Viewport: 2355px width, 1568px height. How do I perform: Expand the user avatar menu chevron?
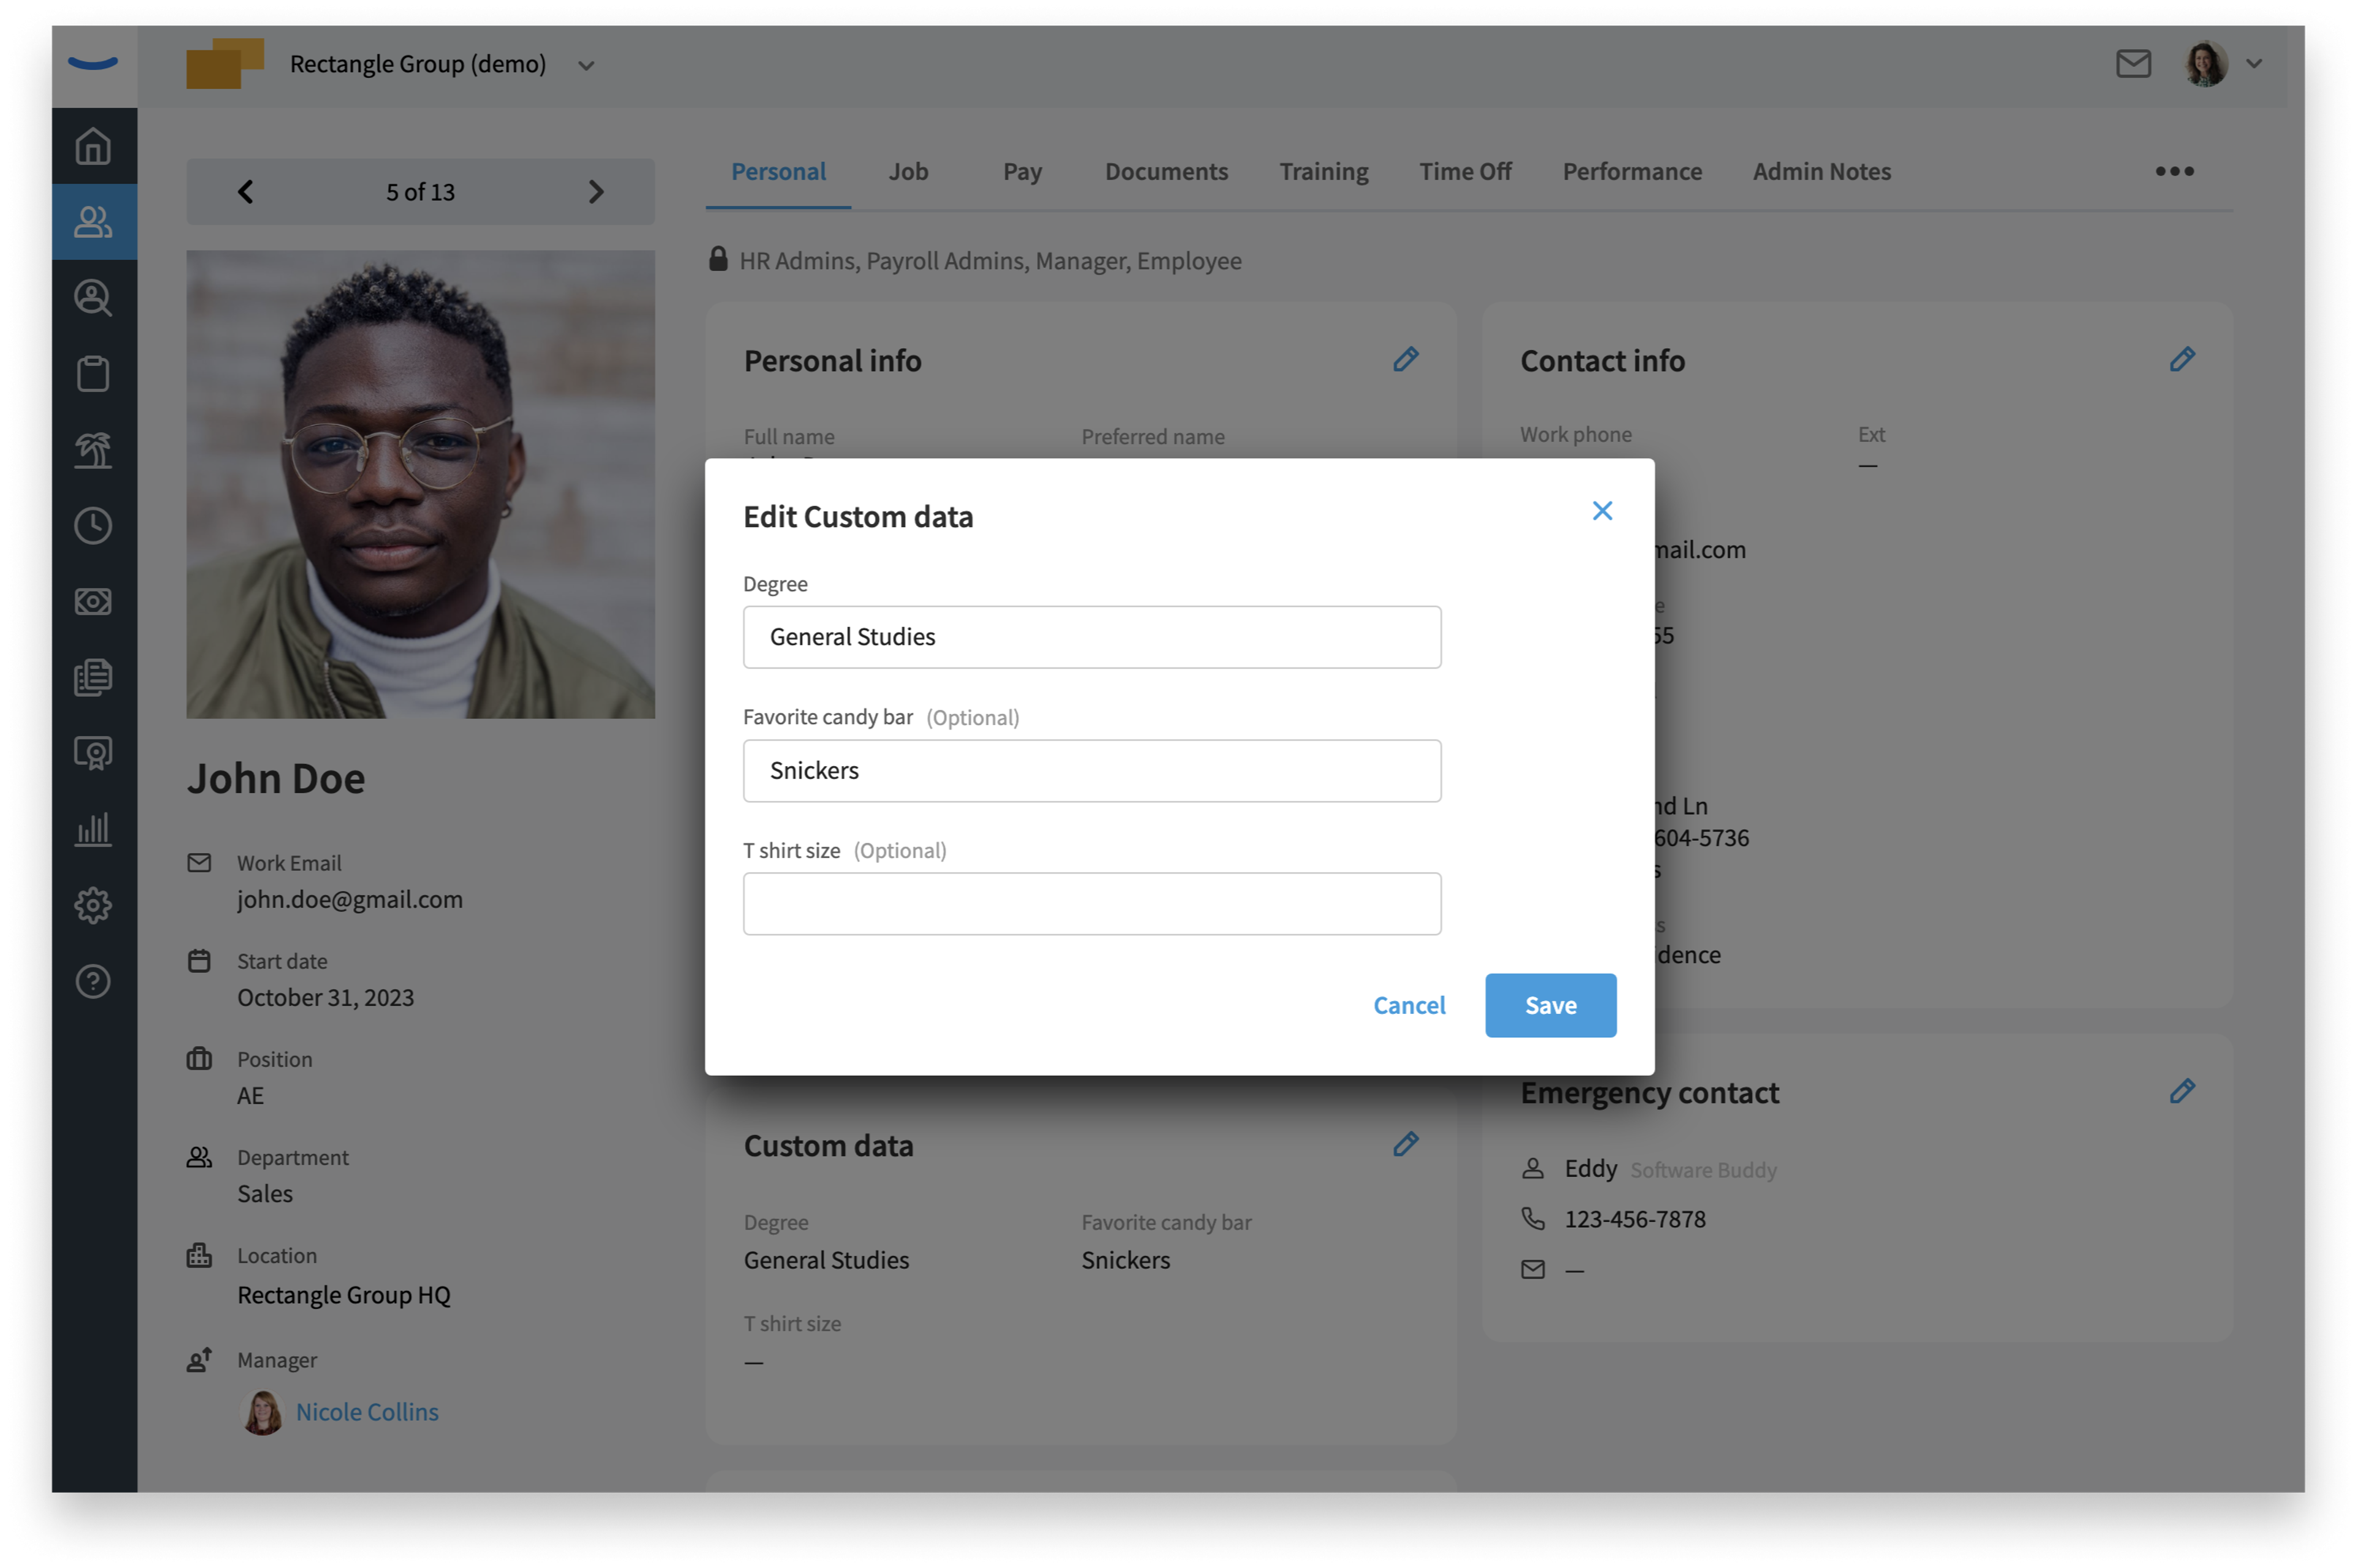[x=2253, y=63]
